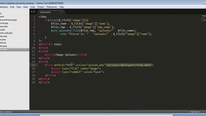Image resolution: width=206 pixels, height=116 pixels.
Task: Click the "Stored in: " string on line 6
Action: (78, 34)
